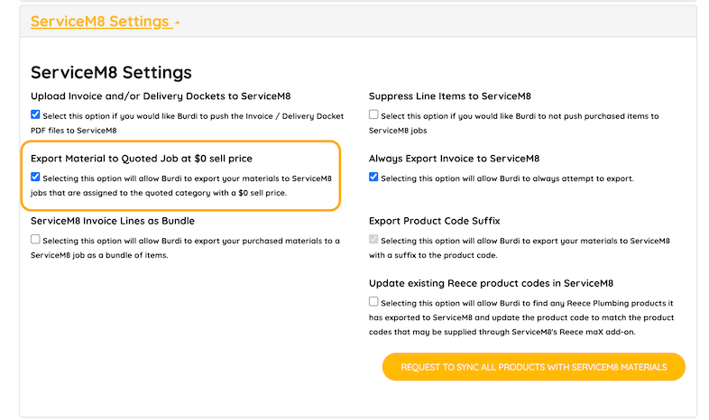Disable Export Material to Quoted Job checkbox
The height and width of the screenshot is (420, 709).
tap(35, 178)
